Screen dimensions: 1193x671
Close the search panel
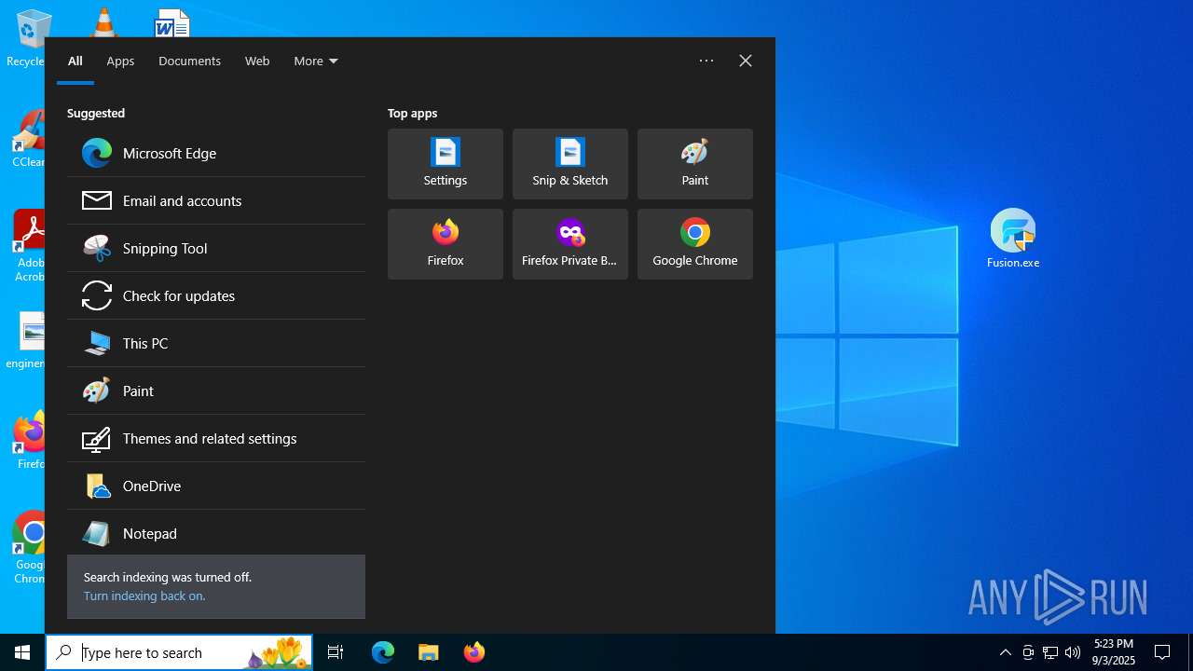click(x=746, y=61)
